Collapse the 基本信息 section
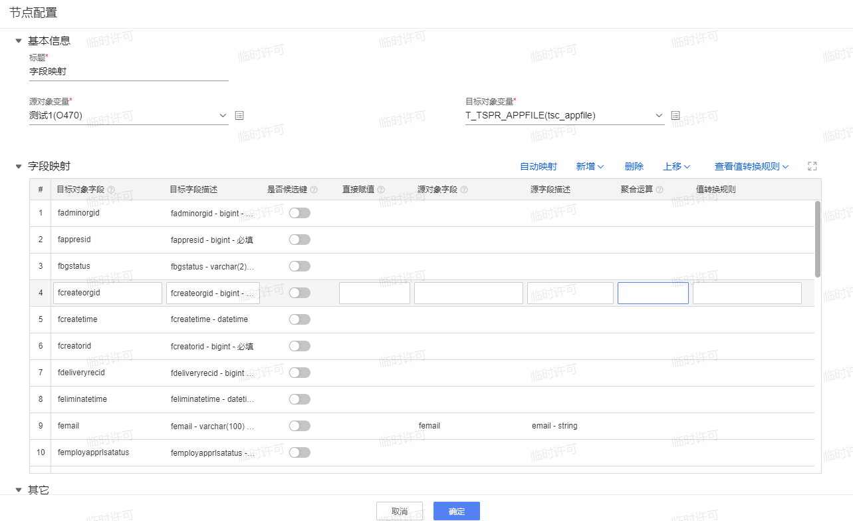 click(x=19, y=41)
